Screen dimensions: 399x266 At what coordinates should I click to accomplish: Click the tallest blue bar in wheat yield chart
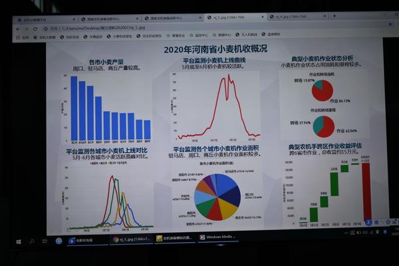pyautogui.click(x=73, y=108)
